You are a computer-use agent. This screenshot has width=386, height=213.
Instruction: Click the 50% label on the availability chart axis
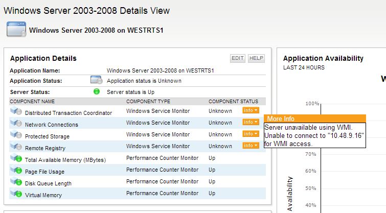click(311, 188)
